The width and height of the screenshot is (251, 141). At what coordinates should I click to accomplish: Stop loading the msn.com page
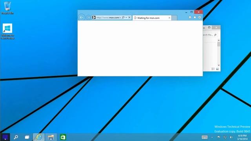tap(129, 17)
